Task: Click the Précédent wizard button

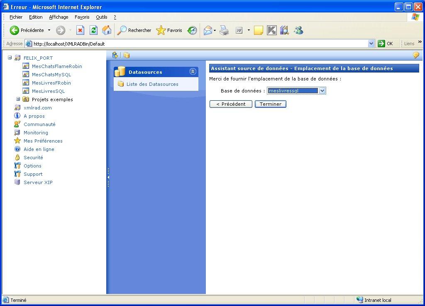Action: pyautogui.click(x=231, y=104)
